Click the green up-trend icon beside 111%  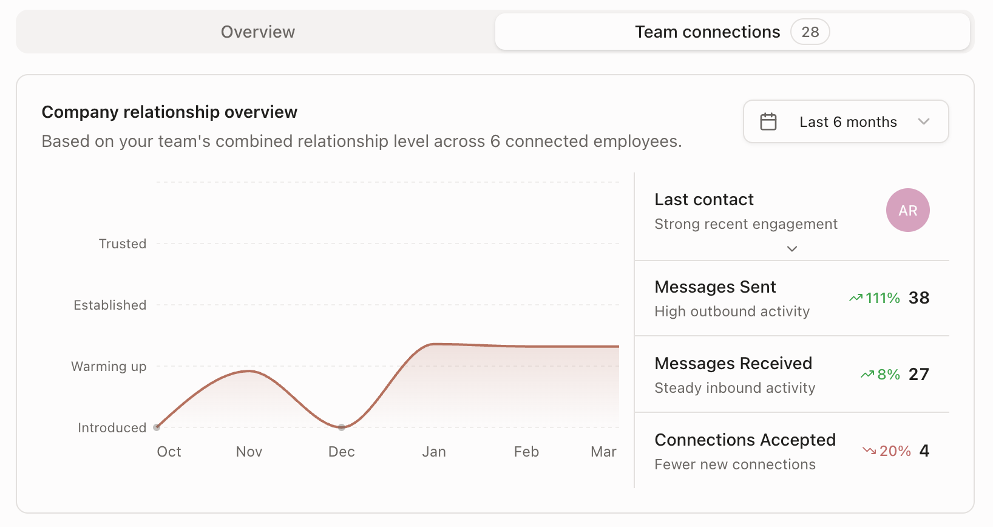pyautogui.click(x=855, y=298)
